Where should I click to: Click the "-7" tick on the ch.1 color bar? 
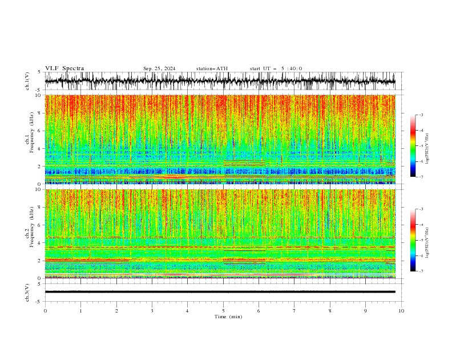point(421,177)
